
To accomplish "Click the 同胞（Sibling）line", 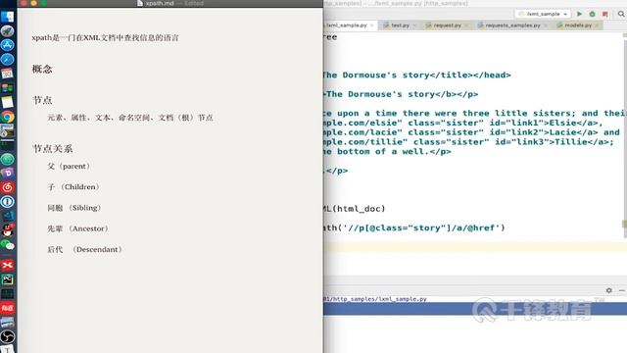I will point(74,208).
